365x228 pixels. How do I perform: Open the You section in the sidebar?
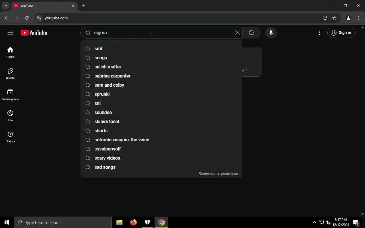(10, 116)
